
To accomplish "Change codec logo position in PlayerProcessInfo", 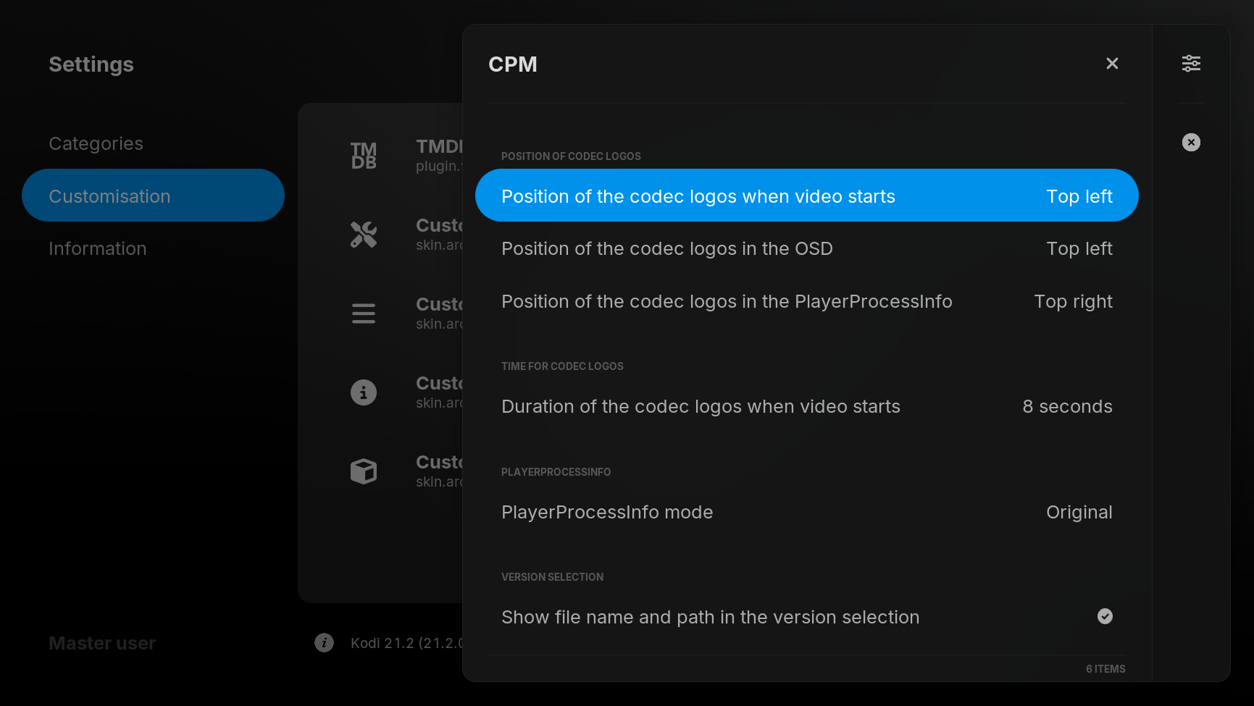I will pos(807,301).
